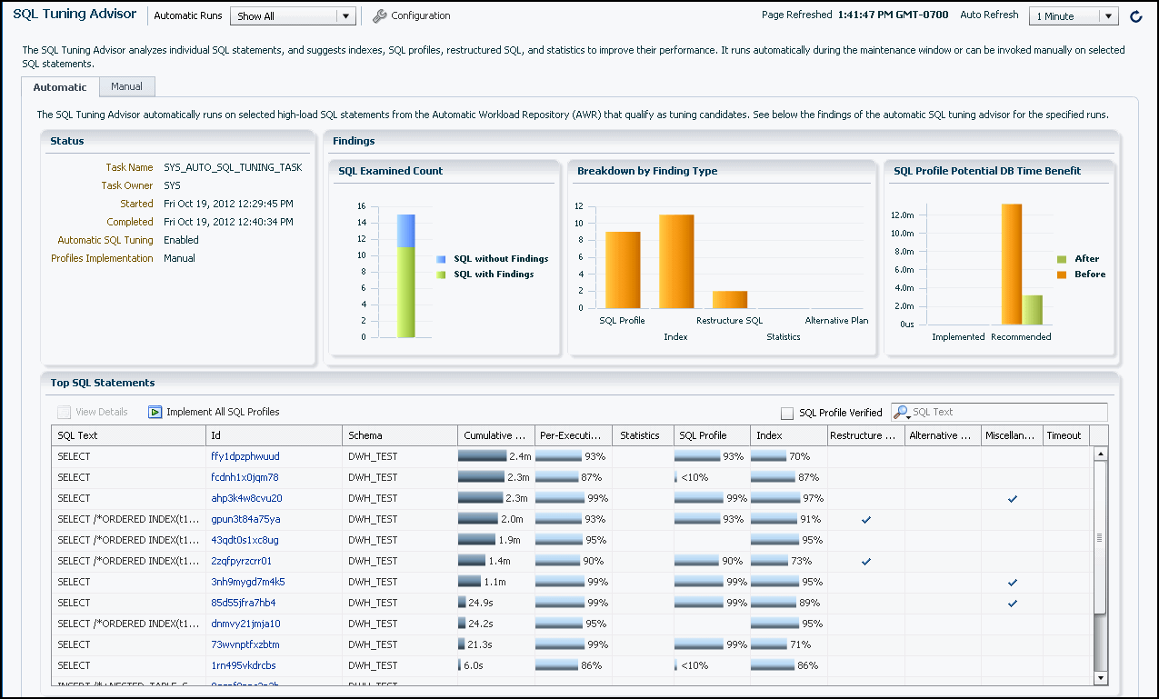
Task: Open the Automatic Runs 'Show All' dropdown
Action: pos(345,16)
